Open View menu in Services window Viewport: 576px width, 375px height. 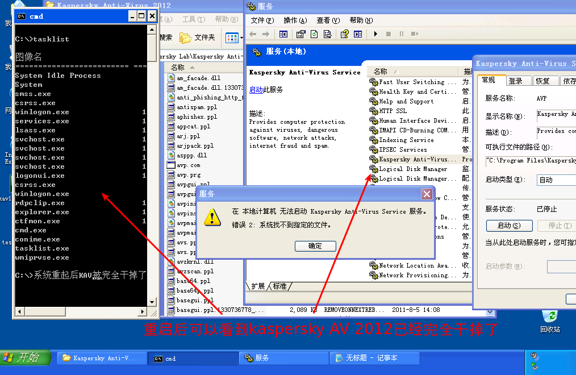(x=328, y=20)
